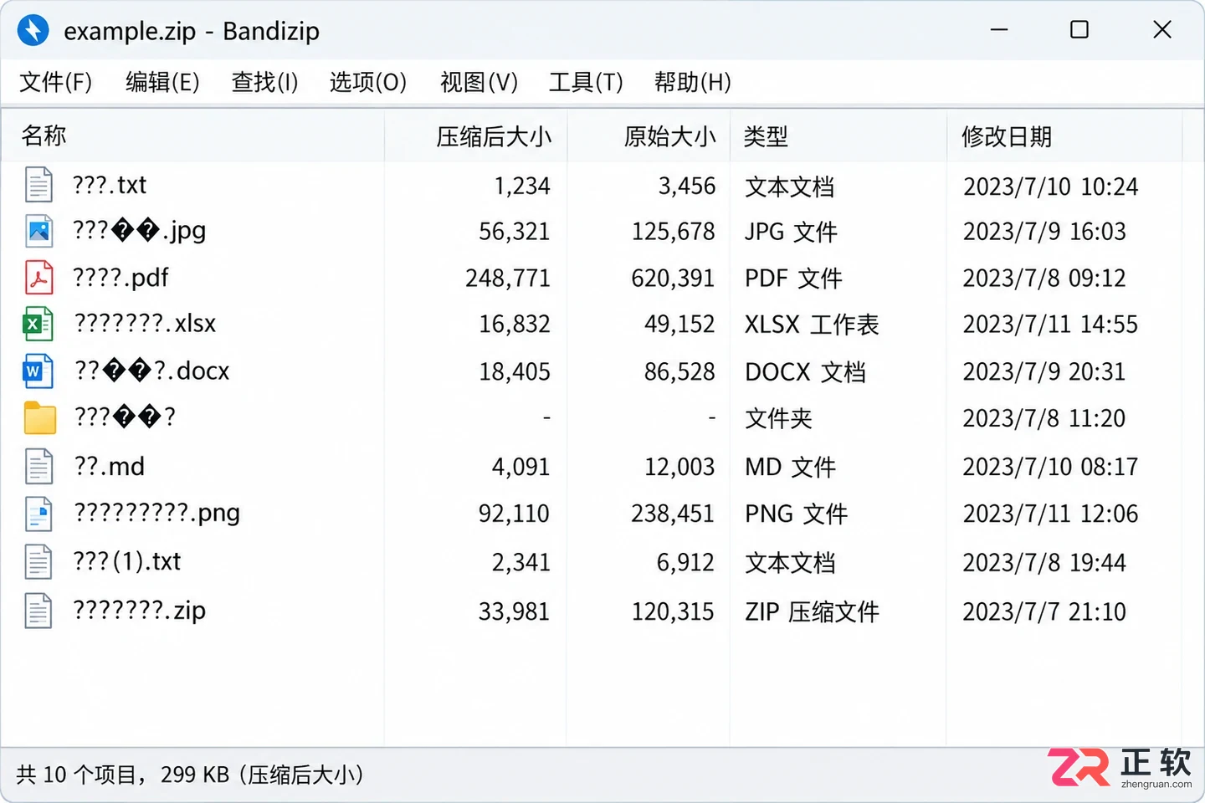Select the type cell reading XLSX 工作表
This screenshot has height=803, width=1205.
[812, 325]
